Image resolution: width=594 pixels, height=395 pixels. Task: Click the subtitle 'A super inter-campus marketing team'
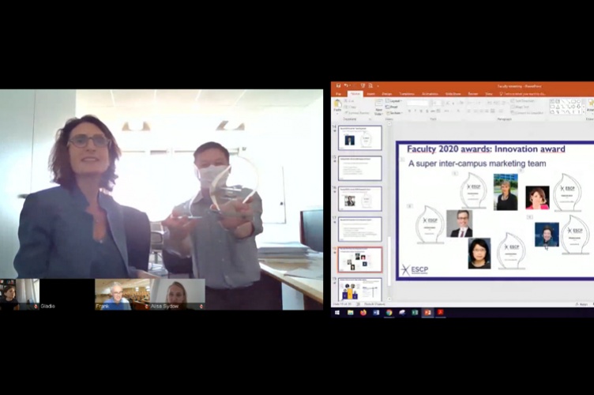(477, 164)
